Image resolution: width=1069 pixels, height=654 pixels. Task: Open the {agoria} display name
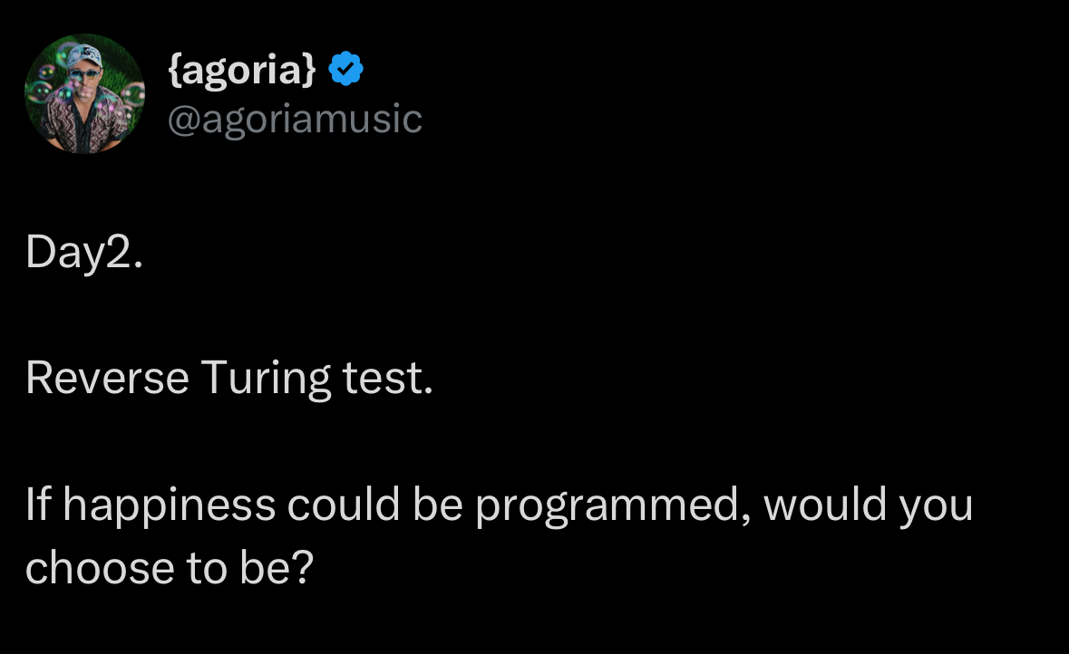point(242,70)
